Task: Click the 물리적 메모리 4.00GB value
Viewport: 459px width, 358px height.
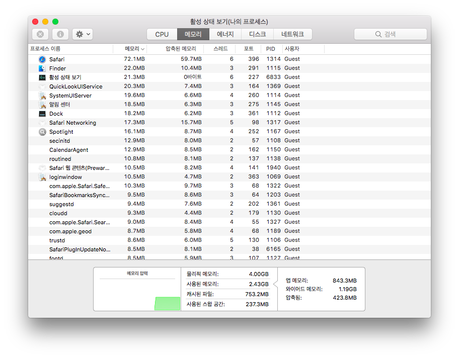Action: pyautogui.click(x=259, y=274)
